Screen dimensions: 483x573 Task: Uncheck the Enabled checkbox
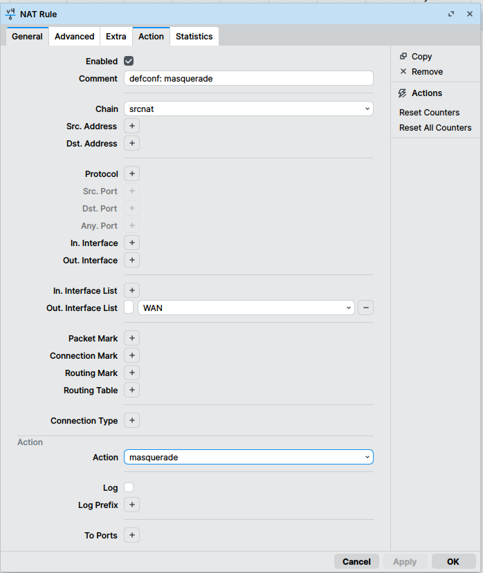pos(129,62)
